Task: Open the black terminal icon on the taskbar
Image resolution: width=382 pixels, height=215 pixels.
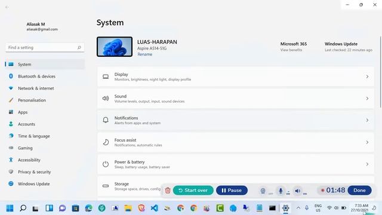Action: [x=272, y=208]
